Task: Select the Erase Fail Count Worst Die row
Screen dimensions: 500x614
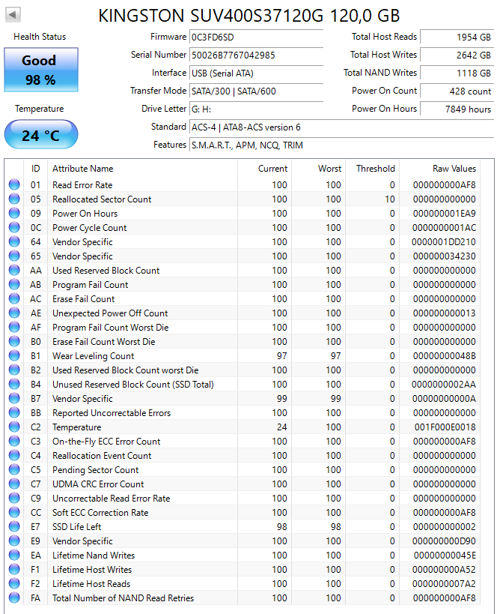Action: tap(244, 341)
